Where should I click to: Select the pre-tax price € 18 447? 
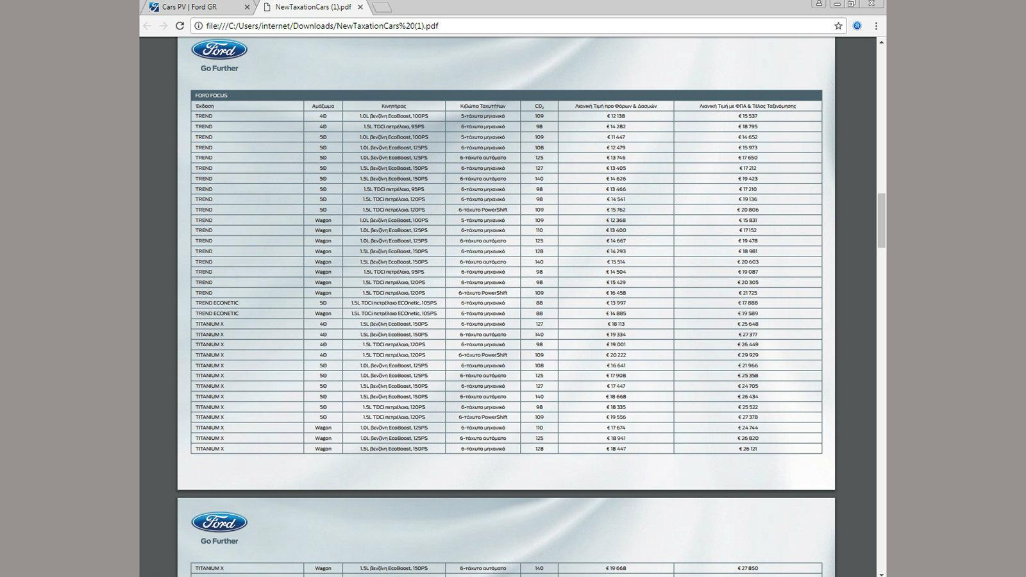616,449
